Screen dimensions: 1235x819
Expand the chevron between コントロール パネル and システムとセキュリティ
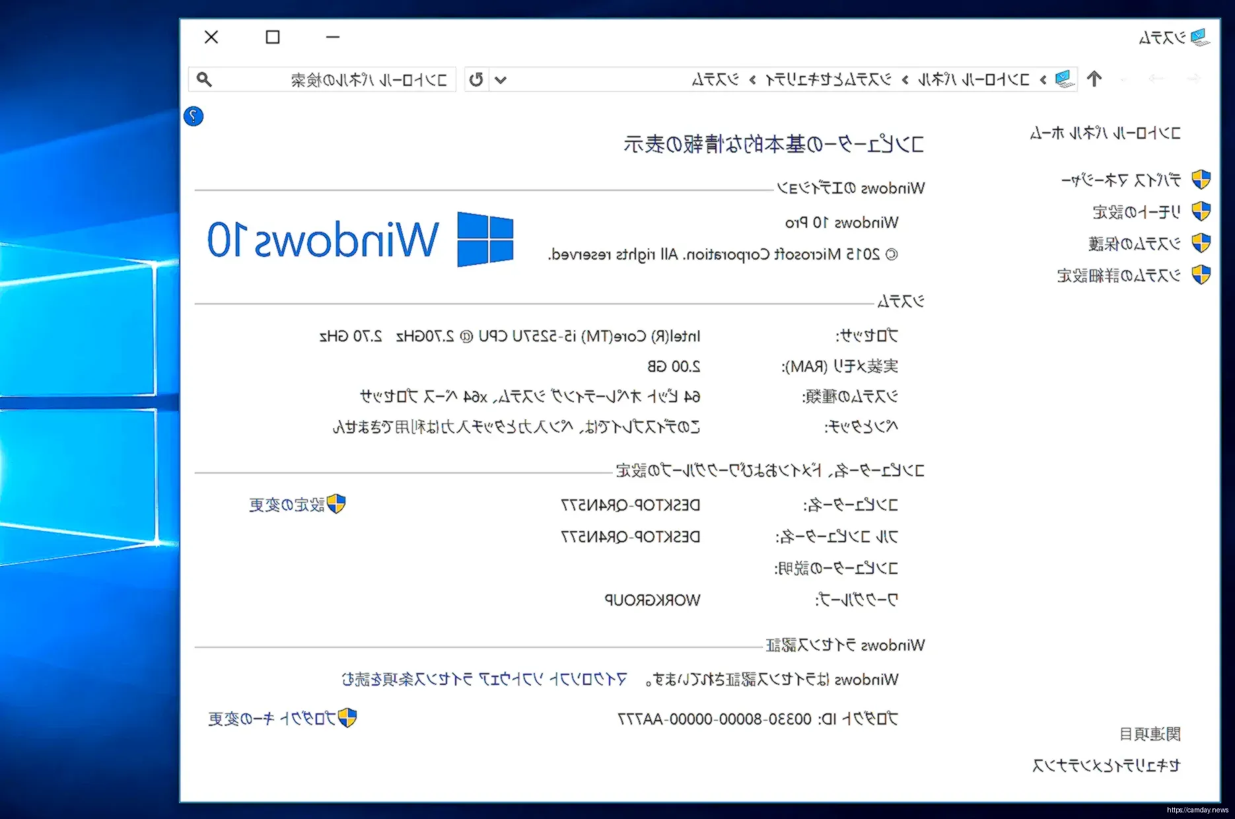point(905,80)
